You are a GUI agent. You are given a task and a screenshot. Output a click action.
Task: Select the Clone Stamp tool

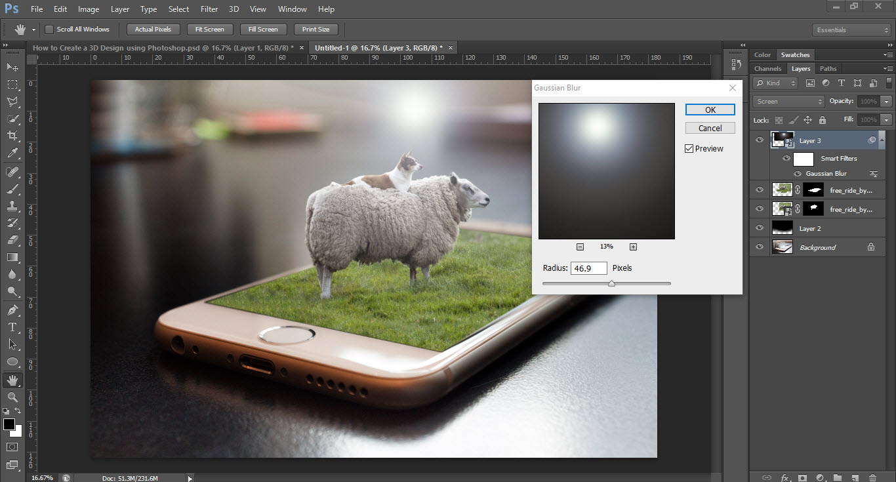coord(12,206)
